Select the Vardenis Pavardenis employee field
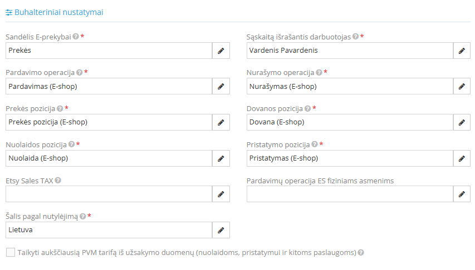This screenshot has width=475, height=270. pyautogui.click(x=350, y=51)
